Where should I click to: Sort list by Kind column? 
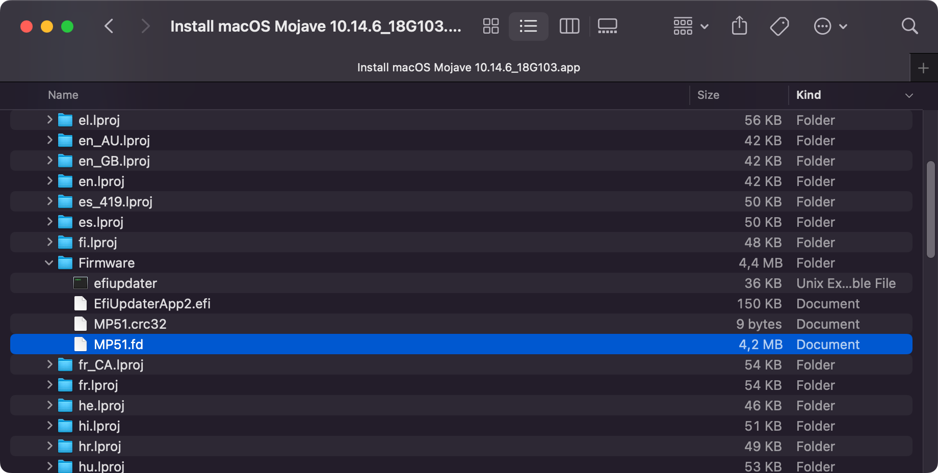pyautogui.click(x=809, y=95)
